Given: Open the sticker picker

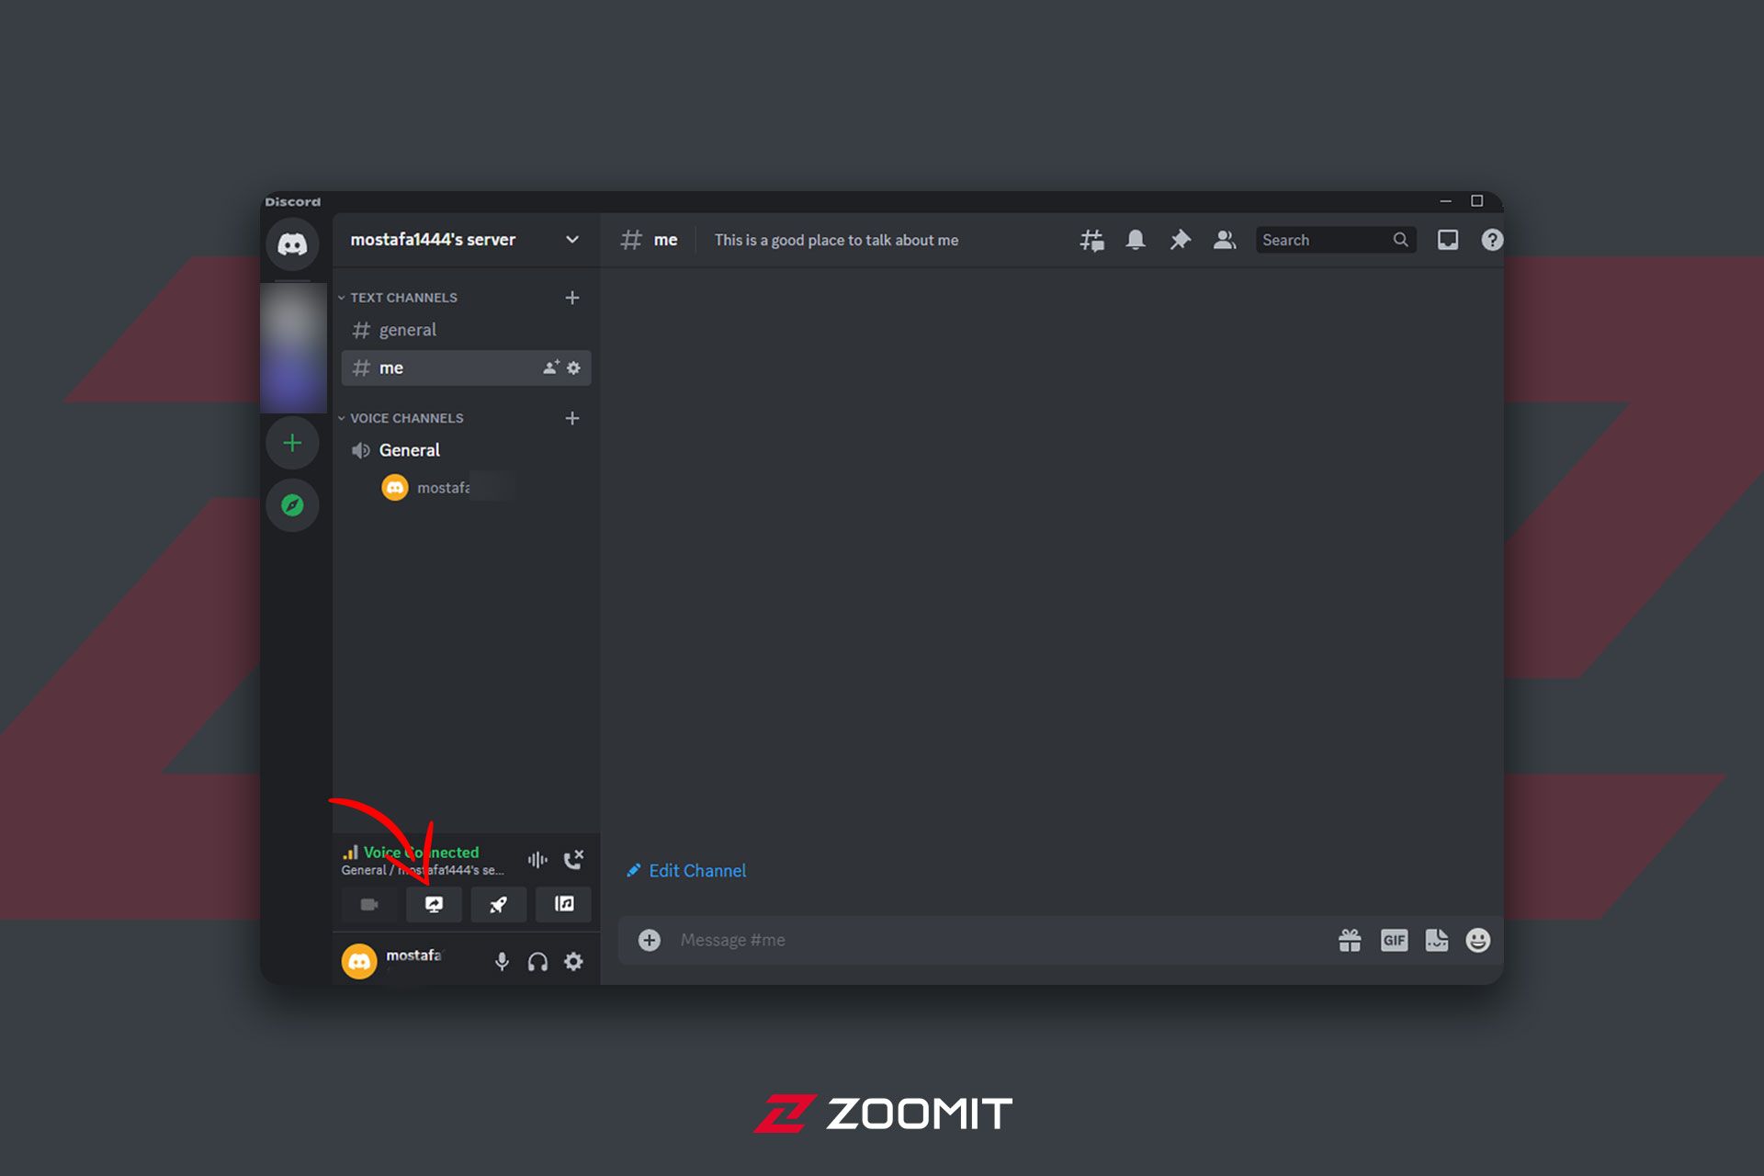Looking at the screenshot, I should coord(1437,940).
